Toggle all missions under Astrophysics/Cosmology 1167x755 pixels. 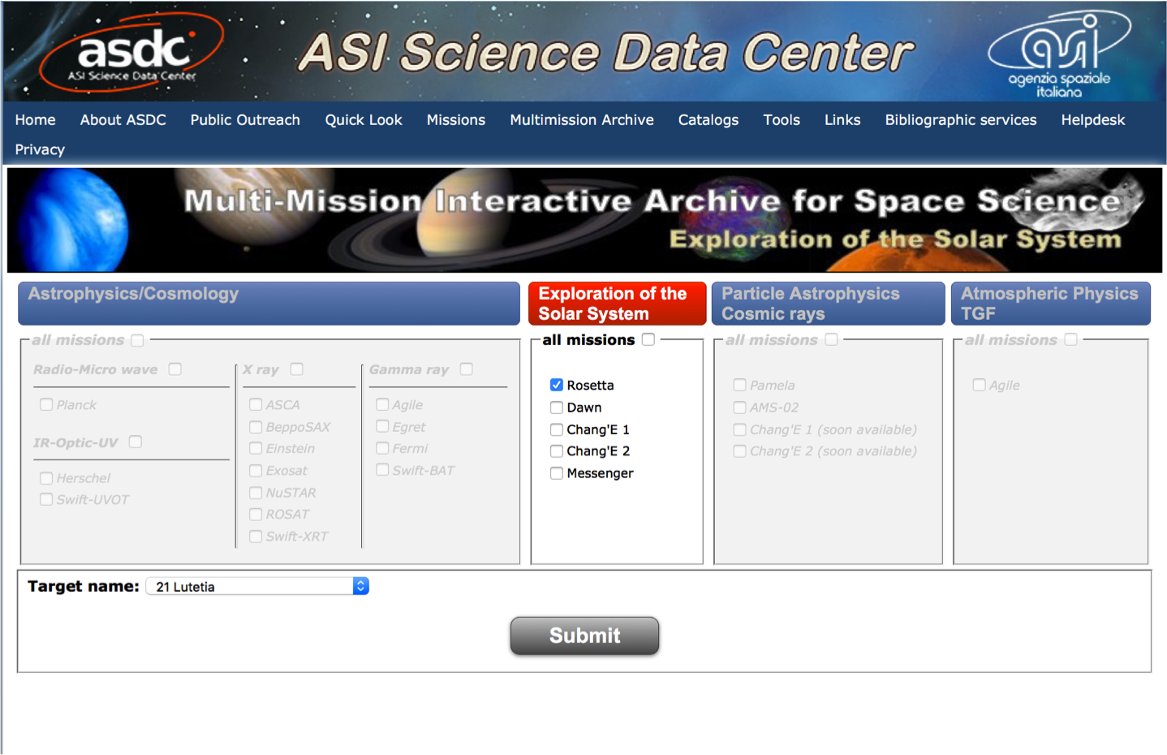pyautogui.click(x=138, y=340)
